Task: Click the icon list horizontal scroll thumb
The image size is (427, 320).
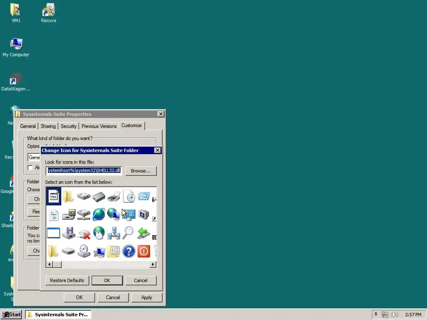Action: coord(57,264)
